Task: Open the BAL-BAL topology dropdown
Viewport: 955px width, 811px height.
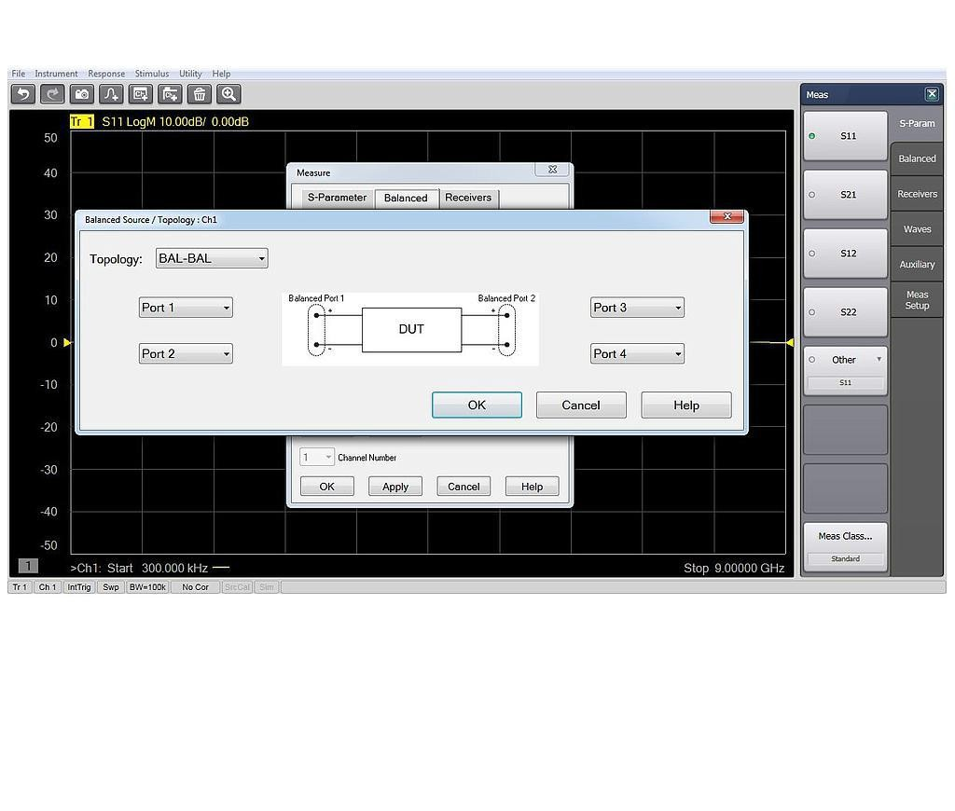Action: [260, 258]
